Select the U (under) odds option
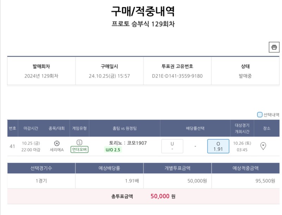Viewport: 282px width, 215px height. tap(172, 146)
